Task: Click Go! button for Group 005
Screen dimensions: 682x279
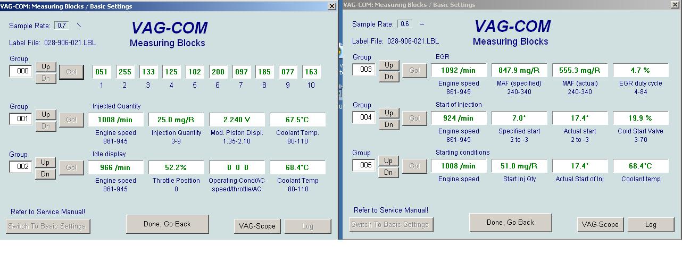Action: point(414,166)
